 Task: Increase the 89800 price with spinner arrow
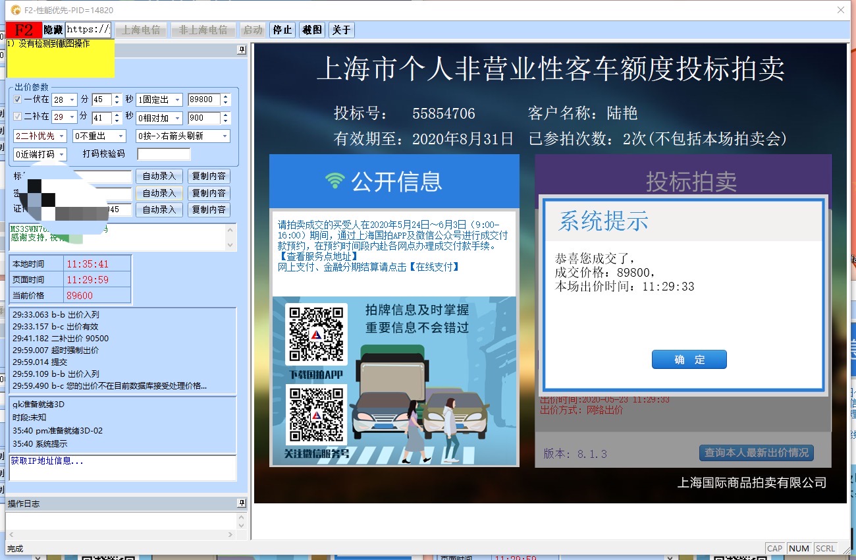(226, 97)
